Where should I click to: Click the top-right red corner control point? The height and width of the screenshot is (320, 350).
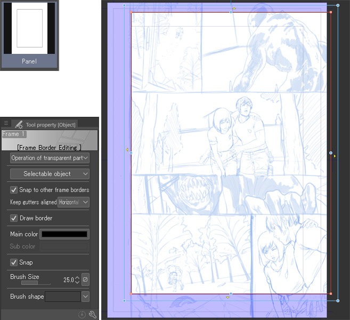coord(331,12)
